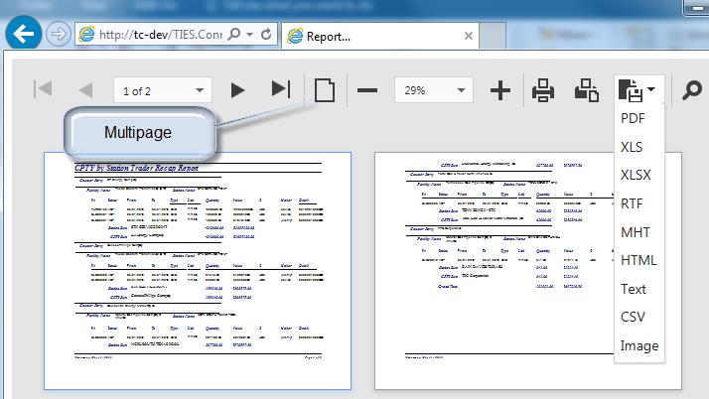Choose XLSX export format
Viewport: 709px width, 399px height.
(636, 175)
